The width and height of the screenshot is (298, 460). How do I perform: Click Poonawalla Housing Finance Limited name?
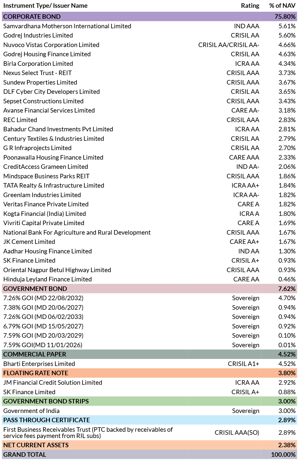tap(53, 158)
